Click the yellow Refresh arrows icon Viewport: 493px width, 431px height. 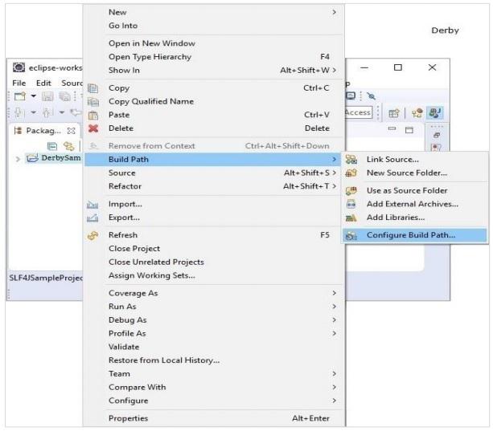(x=92, y=235)
